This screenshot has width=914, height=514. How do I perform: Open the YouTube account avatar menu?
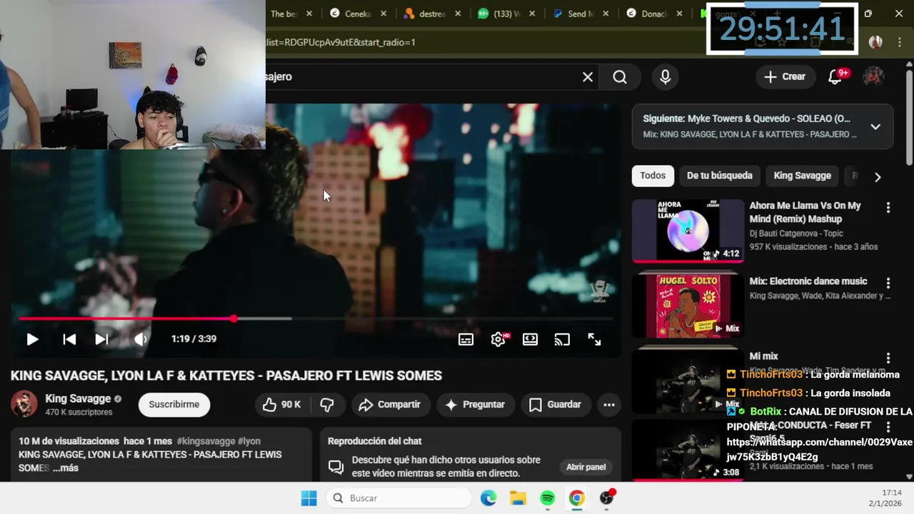tap(874, 76)
